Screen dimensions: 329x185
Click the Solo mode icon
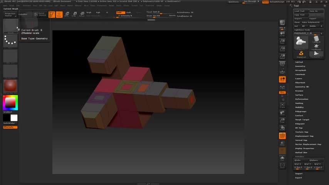pos(282,158)
